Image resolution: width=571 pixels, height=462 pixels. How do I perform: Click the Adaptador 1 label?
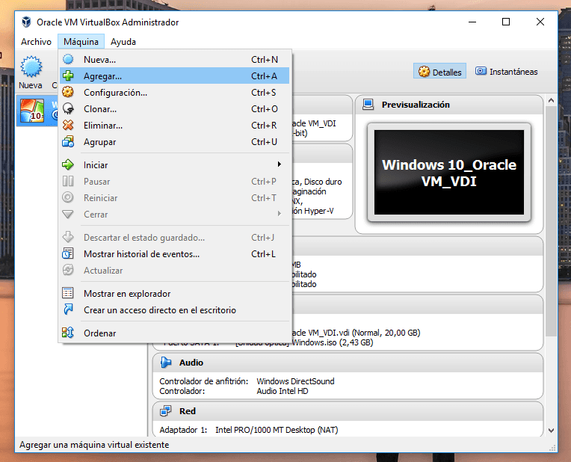[183, 430]
